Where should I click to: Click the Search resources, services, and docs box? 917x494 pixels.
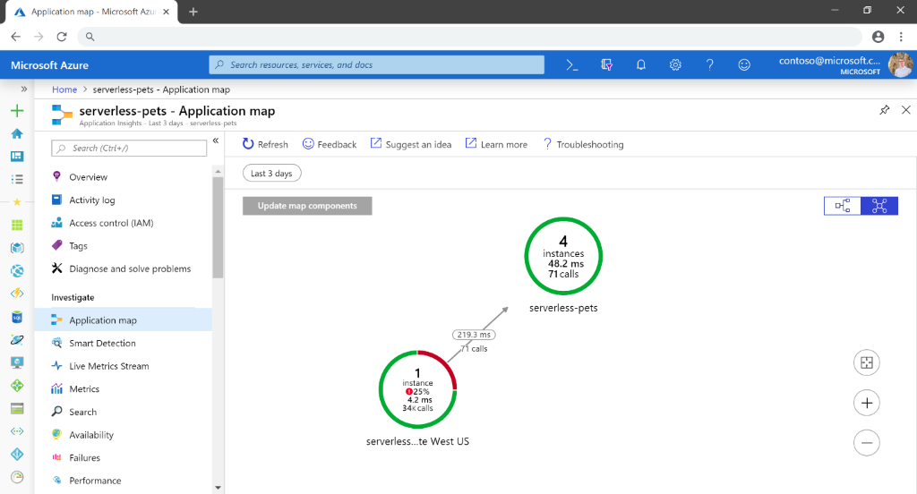[377, 65]
